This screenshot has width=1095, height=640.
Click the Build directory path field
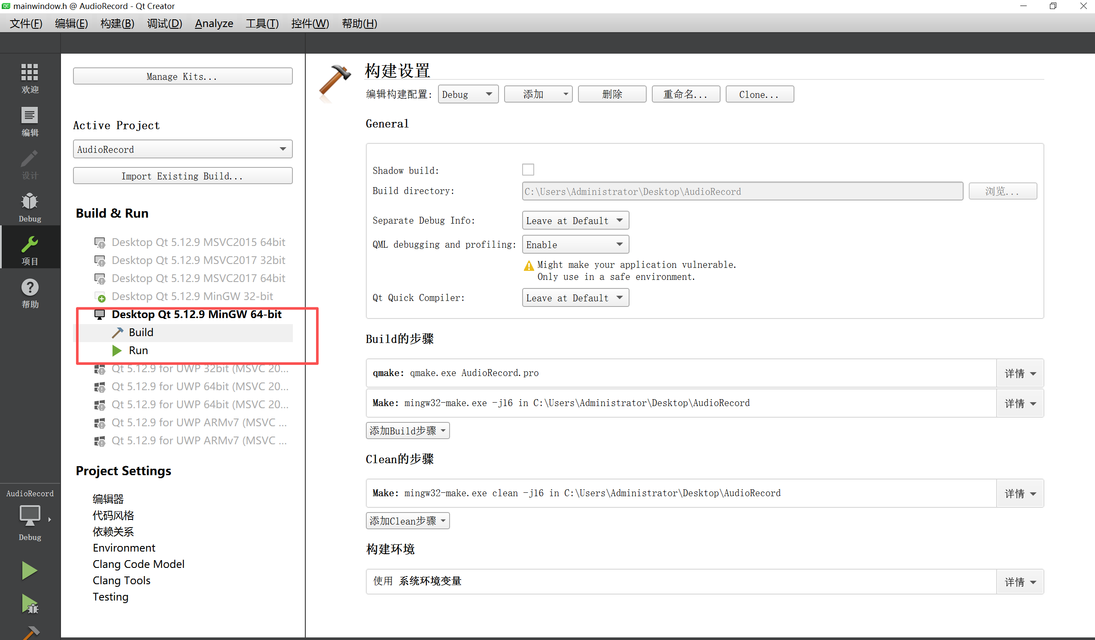click(x=742, y=191)
